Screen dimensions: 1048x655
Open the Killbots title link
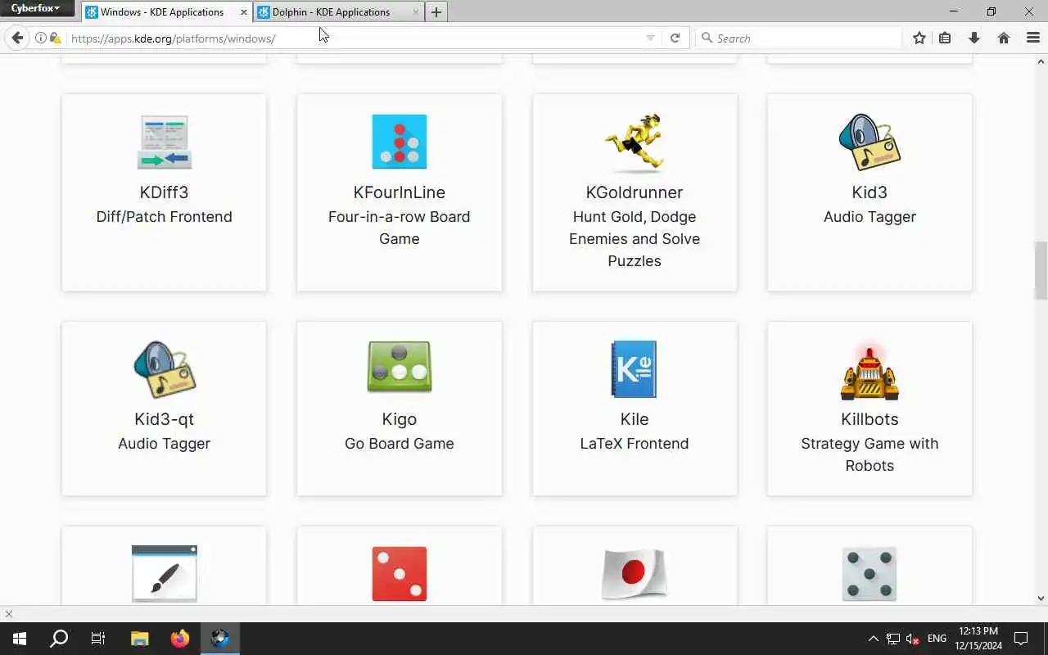[x=870, y=419]
